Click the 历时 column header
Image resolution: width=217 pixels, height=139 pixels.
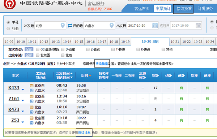pyautogui.click(x=86, y=75)
